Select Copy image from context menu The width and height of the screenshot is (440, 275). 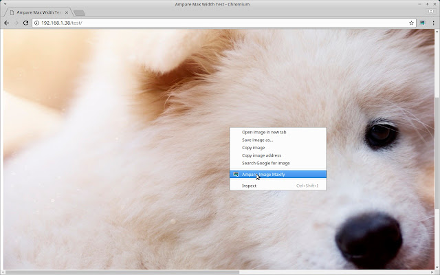click(x=278, y=148)
